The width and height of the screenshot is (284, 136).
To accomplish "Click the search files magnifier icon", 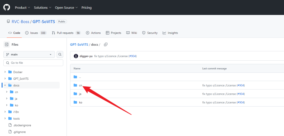I will tap(60, 55).
